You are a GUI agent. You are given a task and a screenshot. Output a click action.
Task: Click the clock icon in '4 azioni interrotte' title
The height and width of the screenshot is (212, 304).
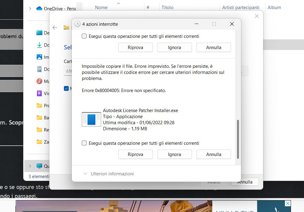pyautogui.click(x=77, y=24)
